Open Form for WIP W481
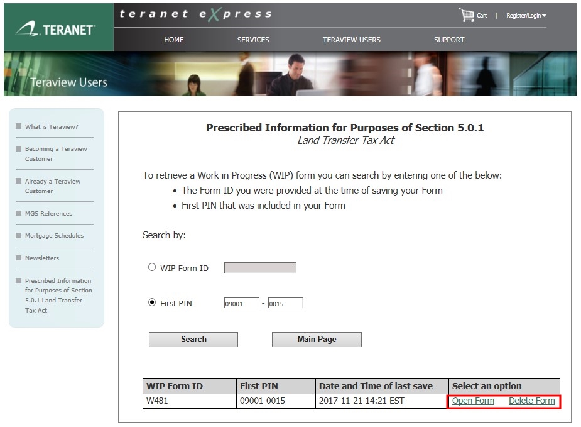This screenshot has height=427, width=581. (x=473, y=401)
